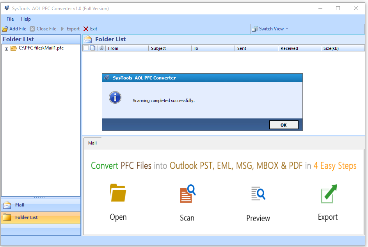Click the info icon in the dialog
This screenshot has width=368, height=247.
tap(115, 97)
